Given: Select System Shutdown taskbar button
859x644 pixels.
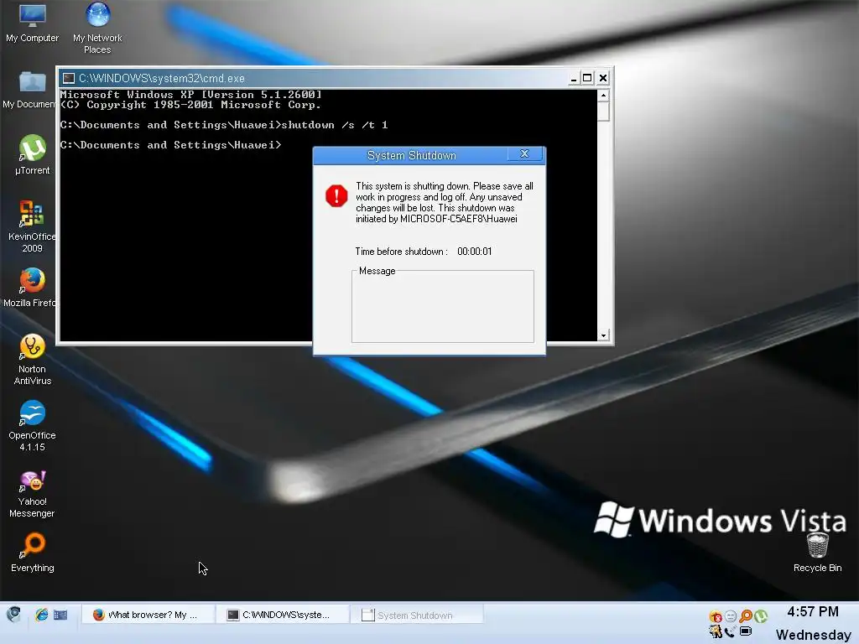Looking at the screenshot, I should (x=416, y=615).
